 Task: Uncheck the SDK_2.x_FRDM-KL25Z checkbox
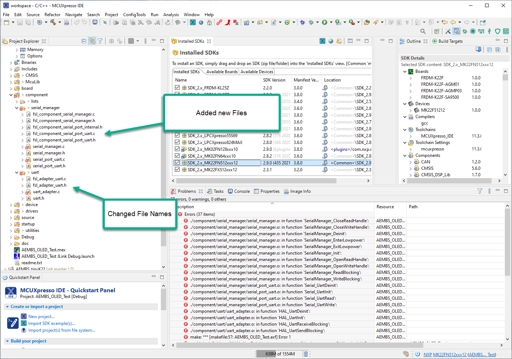pyautogui.click(x=177, y=88)
